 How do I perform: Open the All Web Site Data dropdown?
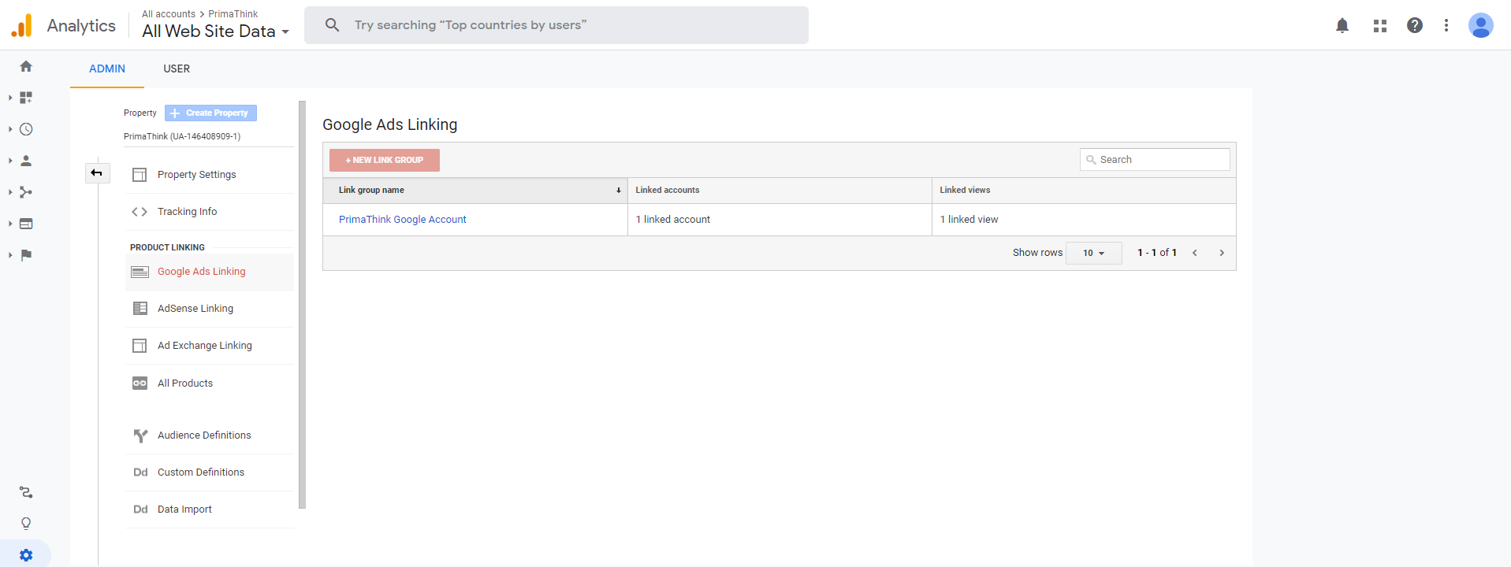tap(215, 31)
